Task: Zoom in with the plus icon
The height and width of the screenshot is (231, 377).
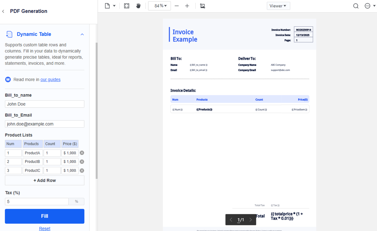Action: pos(187,6)
